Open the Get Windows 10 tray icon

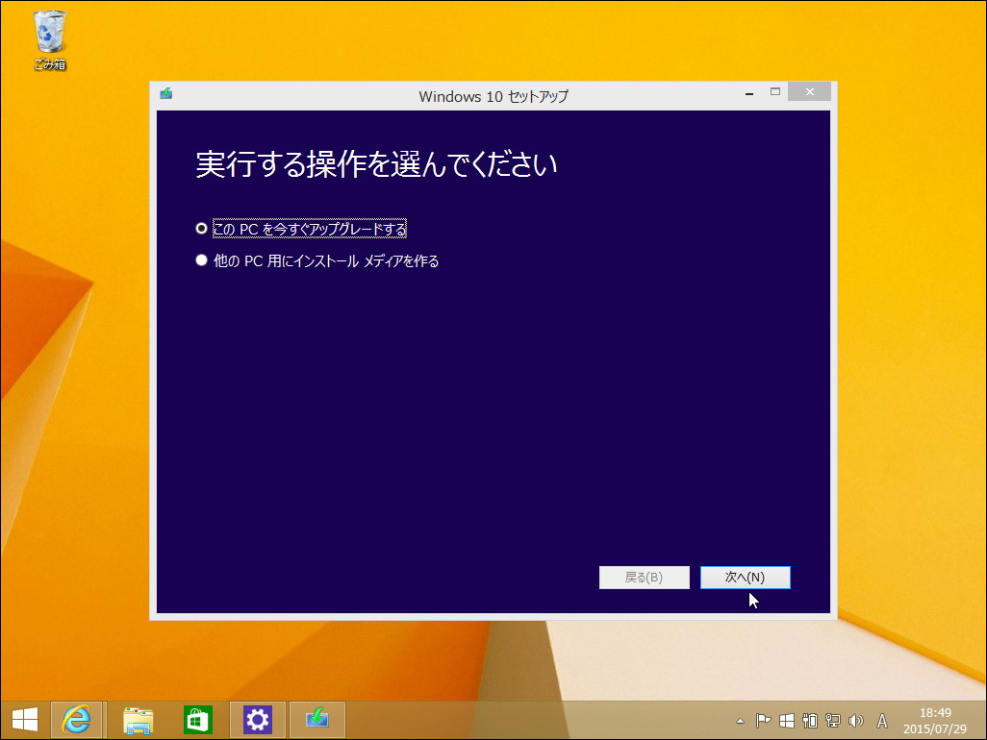coord(786,721)
